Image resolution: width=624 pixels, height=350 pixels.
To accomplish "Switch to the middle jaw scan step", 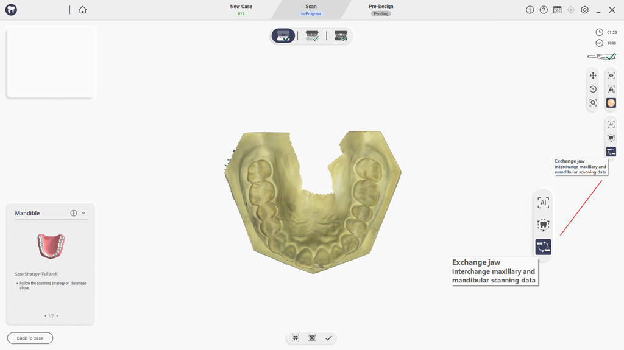I will point(312,36).
